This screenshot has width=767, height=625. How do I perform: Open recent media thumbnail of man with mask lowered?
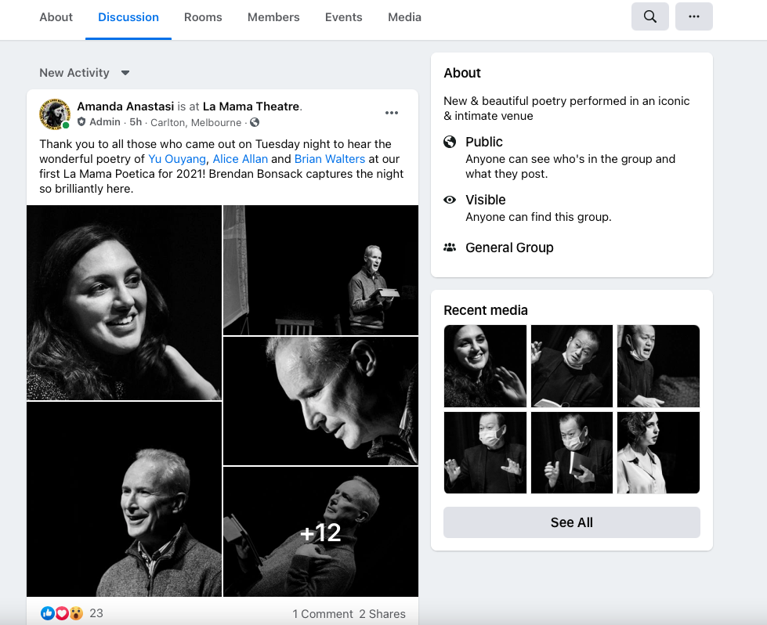[x=658, y=366]
